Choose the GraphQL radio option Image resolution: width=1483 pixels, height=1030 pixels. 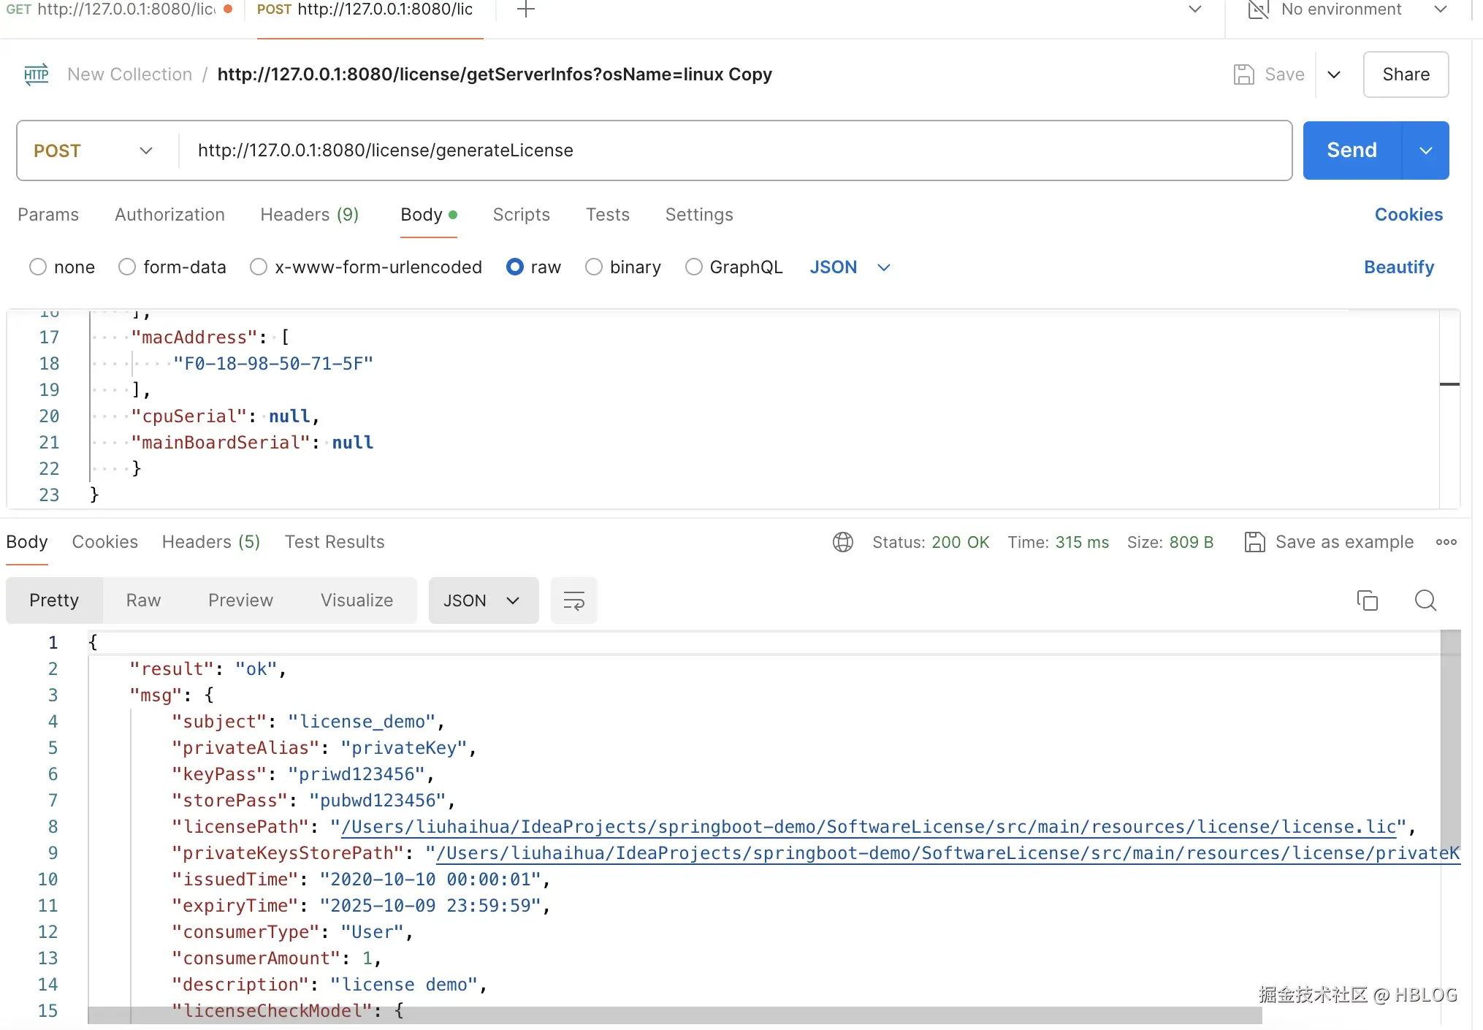tap(693, 267)
